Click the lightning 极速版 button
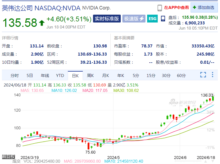Image resolution: width=220 pixels, height=164 pixels. pyautogui.click(x=134, y=19)
